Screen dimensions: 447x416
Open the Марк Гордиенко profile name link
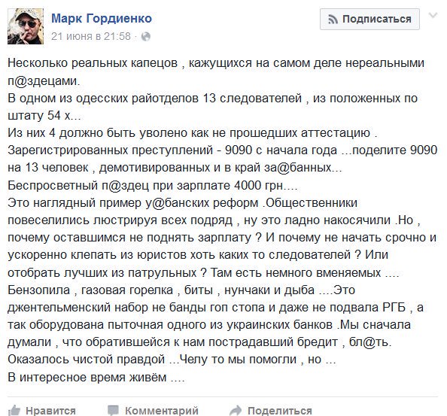coord(102,19)
